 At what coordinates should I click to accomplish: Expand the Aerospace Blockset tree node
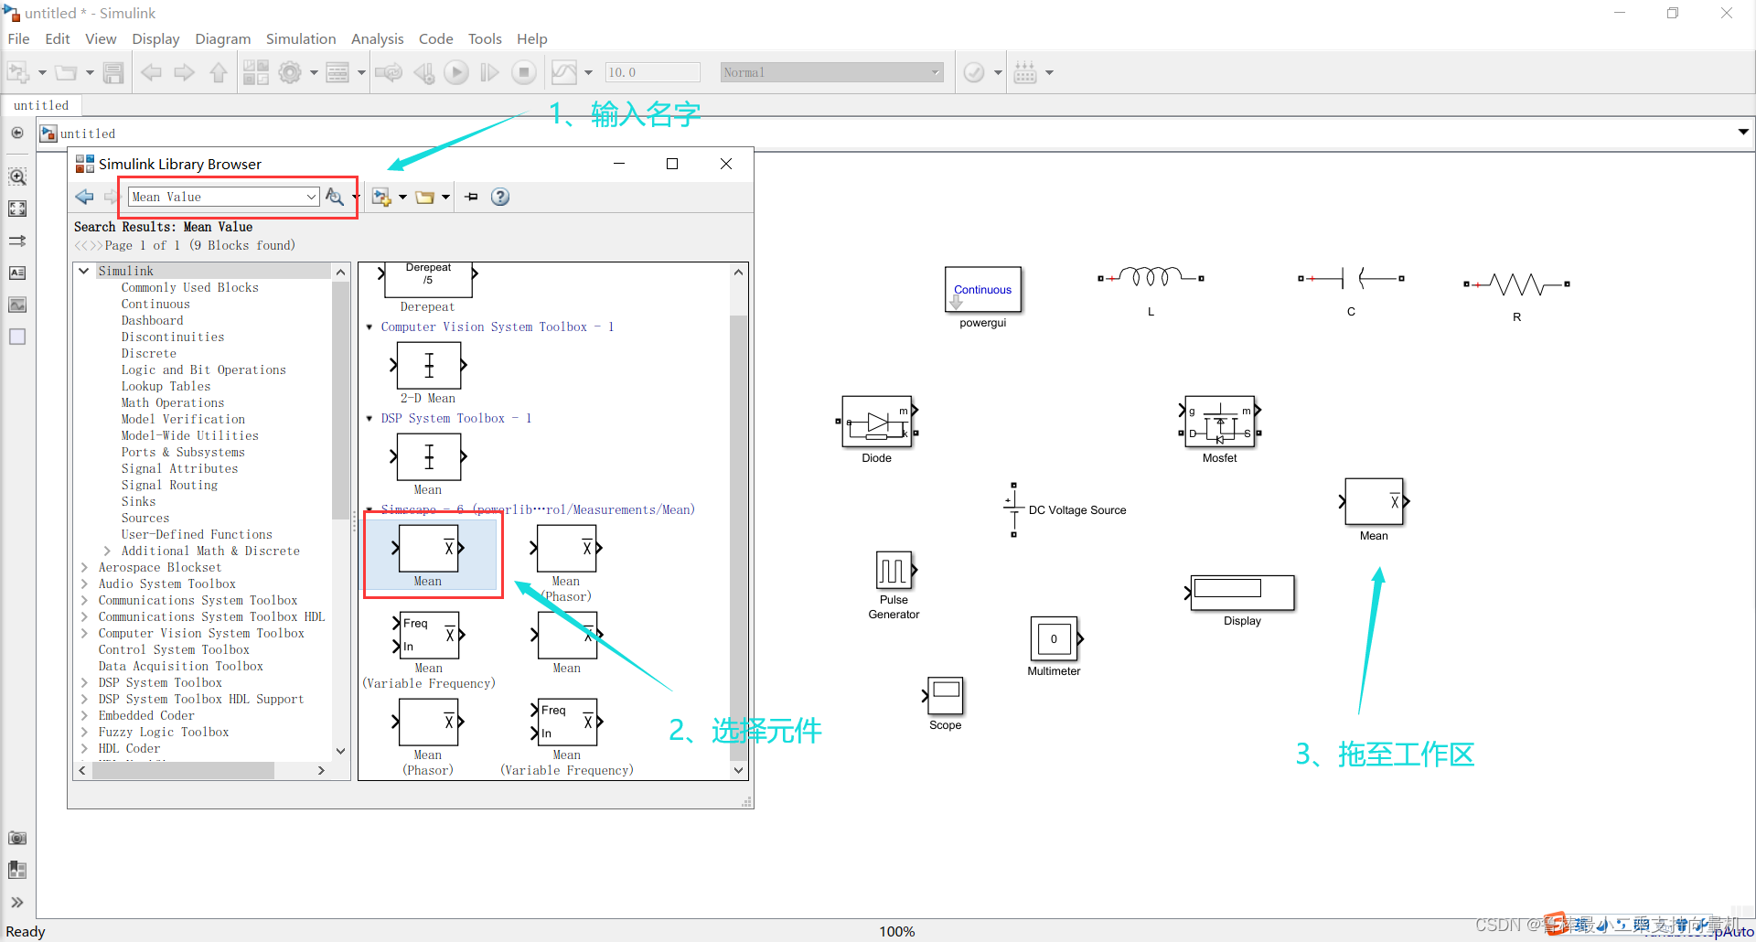(84, 567)
